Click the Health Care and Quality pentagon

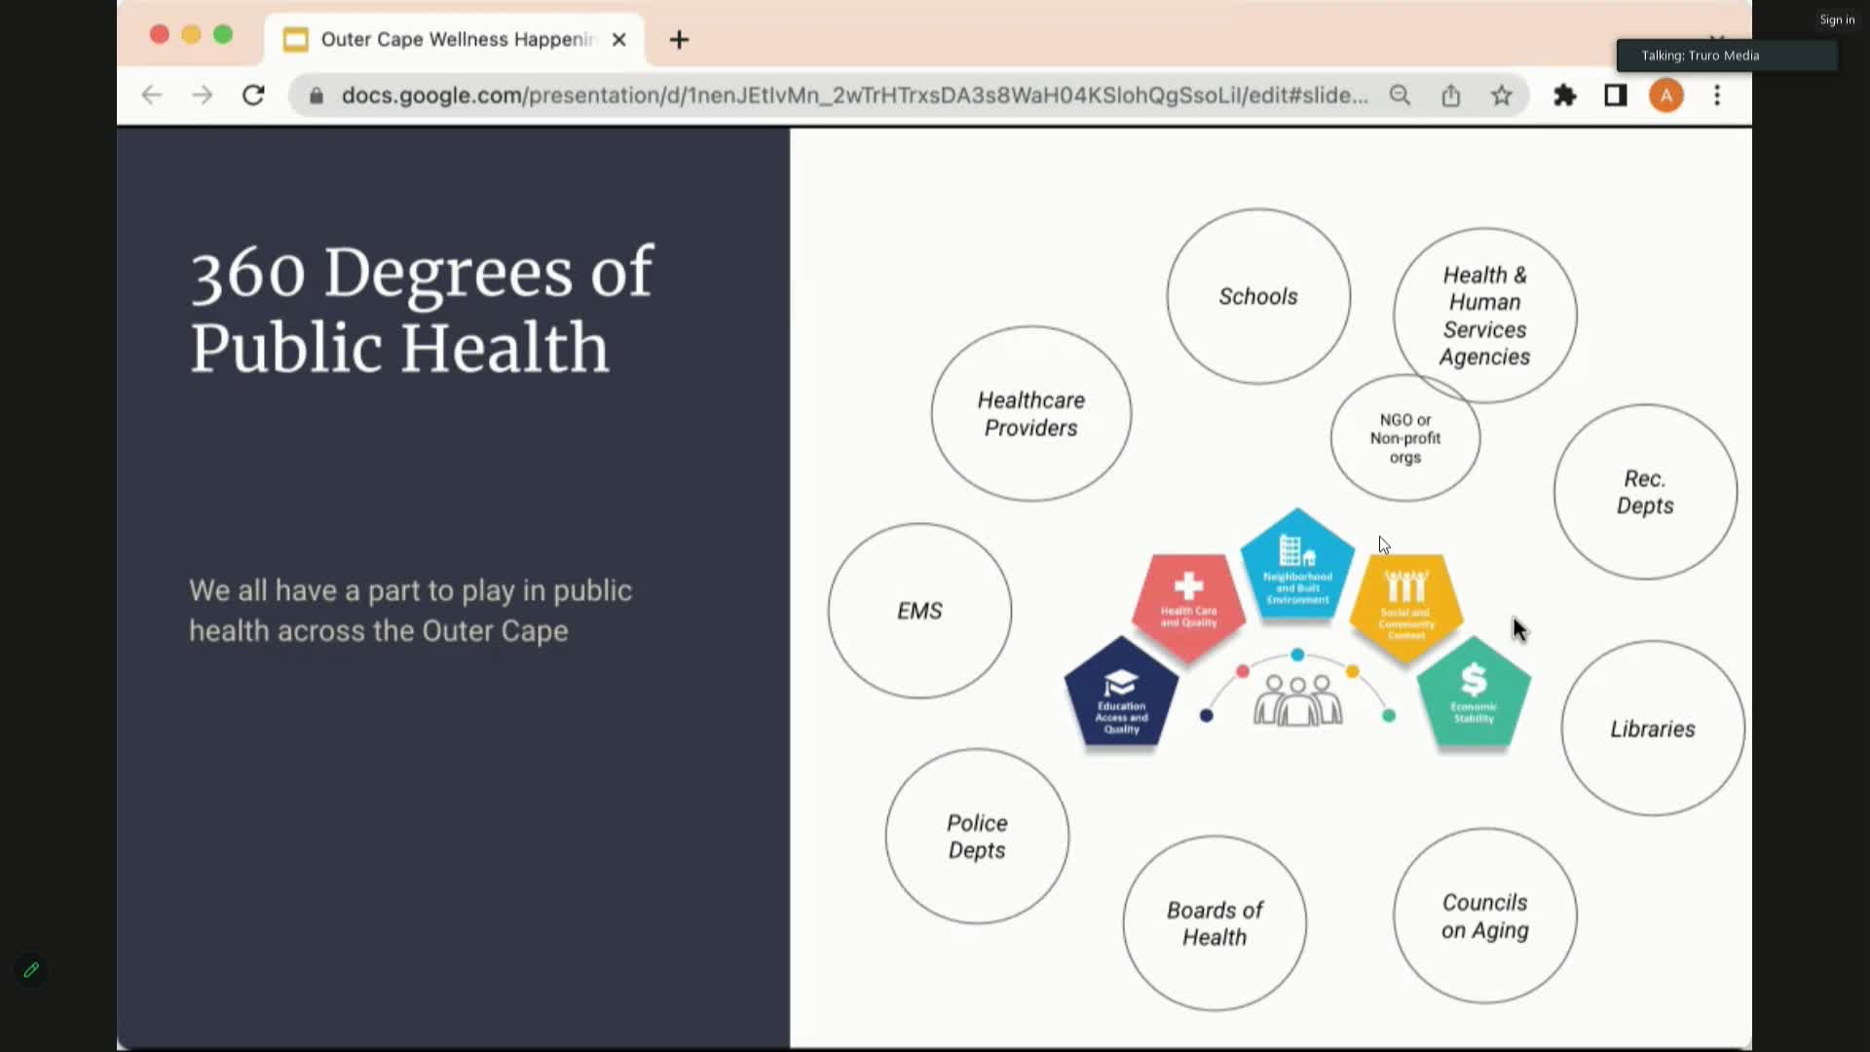coord(1188,604)
